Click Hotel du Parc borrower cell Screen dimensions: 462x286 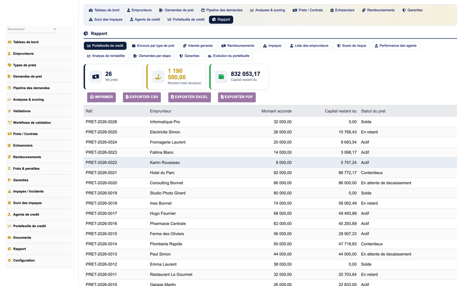[162, 173]
